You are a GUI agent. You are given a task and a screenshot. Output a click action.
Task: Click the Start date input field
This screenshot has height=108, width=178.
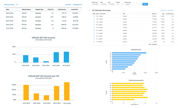(104, 4)
